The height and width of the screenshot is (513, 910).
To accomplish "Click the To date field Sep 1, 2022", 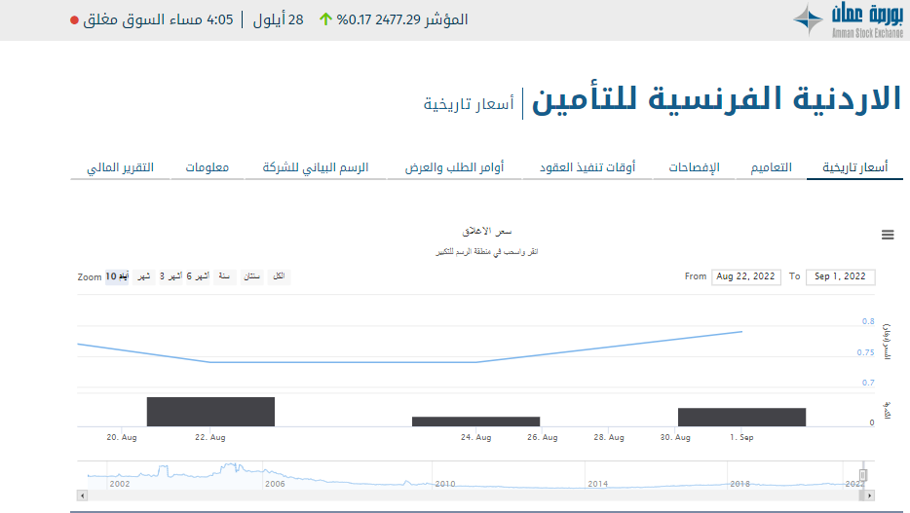I will (840, 276).
